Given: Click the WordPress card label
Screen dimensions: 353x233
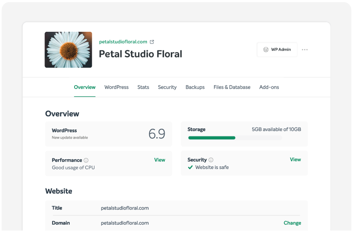Looking at the screenshot, I should click(64, 131).
